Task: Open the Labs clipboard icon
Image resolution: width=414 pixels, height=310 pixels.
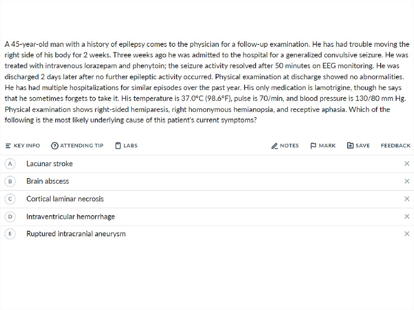Action: click(x=118, y=146)
